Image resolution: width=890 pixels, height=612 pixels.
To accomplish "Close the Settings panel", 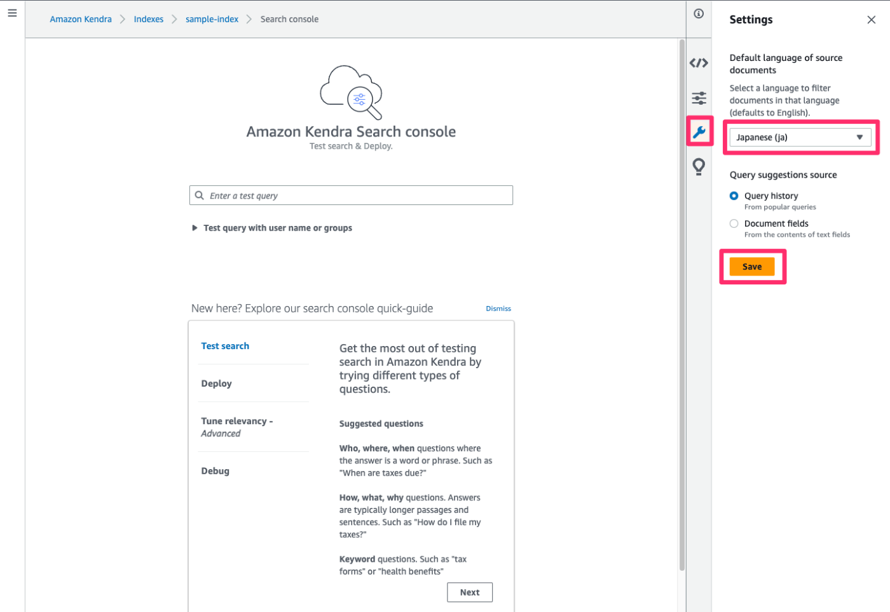I will click(x=871, y=20).
